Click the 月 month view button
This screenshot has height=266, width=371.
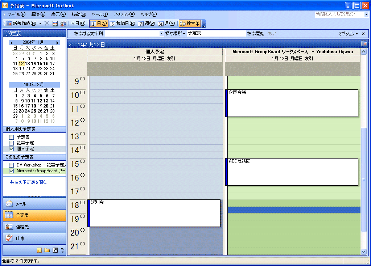(x=166, y=24)
